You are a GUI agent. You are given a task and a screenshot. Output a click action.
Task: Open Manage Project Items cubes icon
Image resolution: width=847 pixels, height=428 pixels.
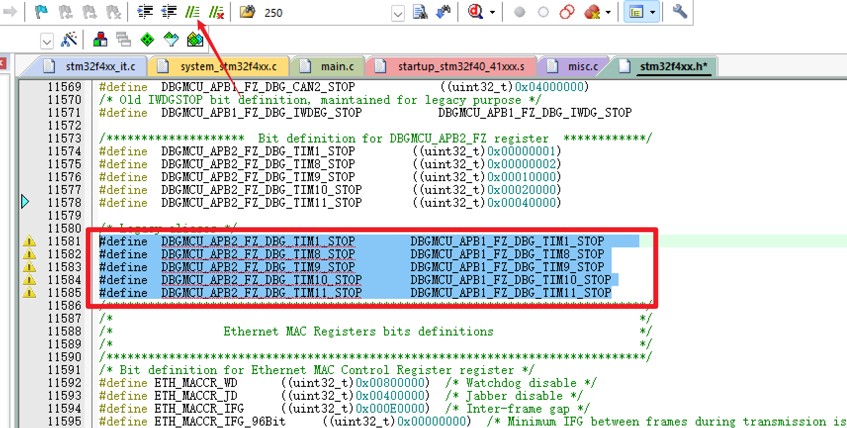(100, 40)
